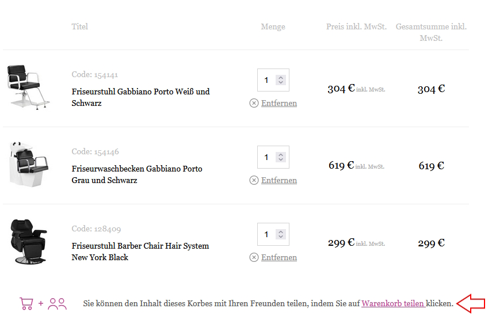
Task: Open the Warenkorb teilen link
Action: coord(393,303)
